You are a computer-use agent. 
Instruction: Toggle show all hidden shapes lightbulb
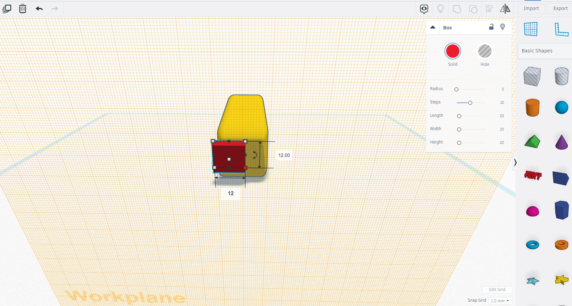[440, 9]
